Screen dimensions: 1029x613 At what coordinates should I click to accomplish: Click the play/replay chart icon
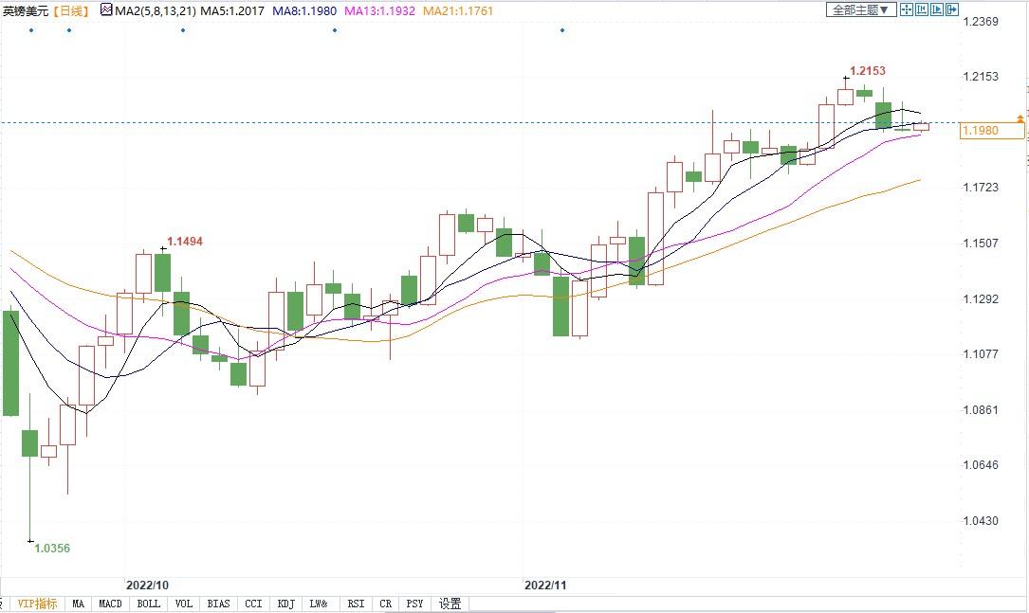click(x=938, y=9)
